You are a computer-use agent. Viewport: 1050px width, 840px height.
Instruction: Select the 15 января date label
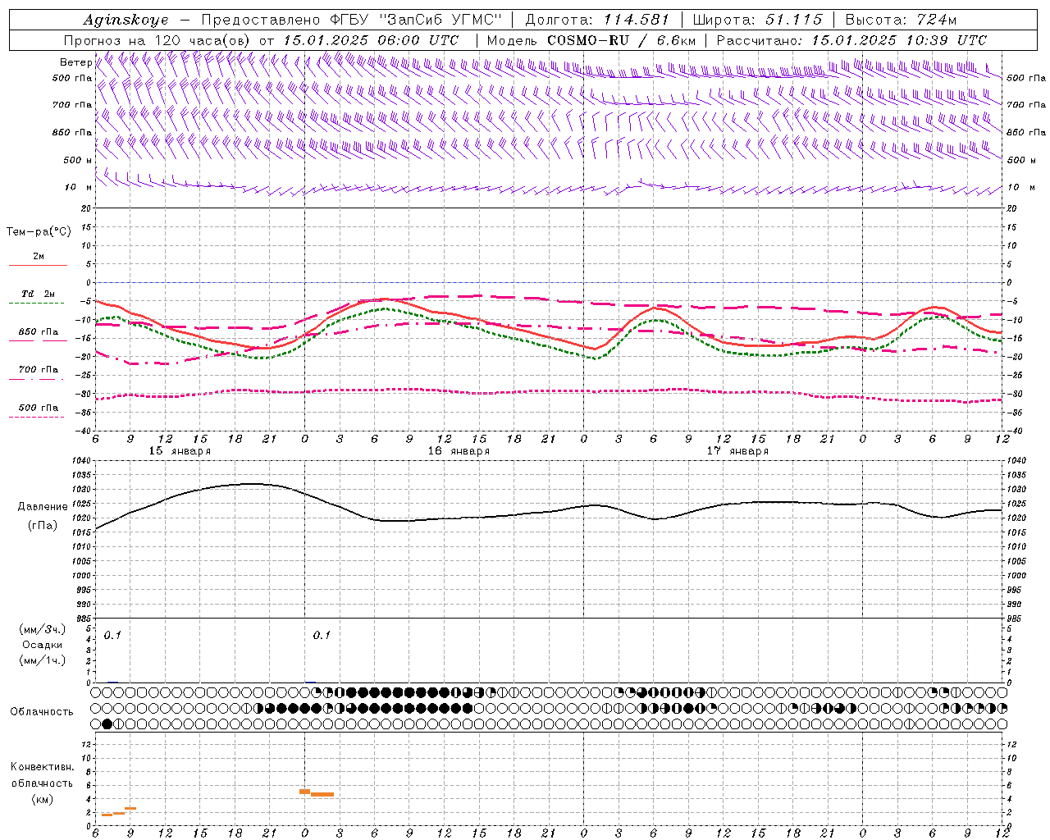pos(180,451)
